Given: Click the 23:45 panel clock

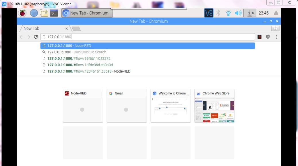Looking at the screenshot, I should point(264,13).
